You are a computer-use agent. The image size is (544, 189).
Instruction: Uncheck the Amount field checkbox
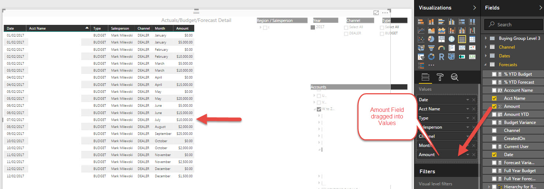494,106
